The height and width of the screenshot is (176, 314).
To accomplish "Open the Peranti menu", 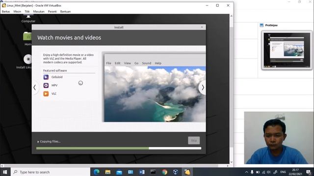I will [52, 12].
